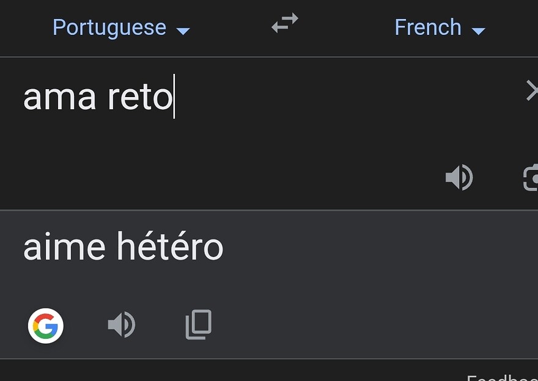Place cursor after "reto" text caret
This screenshot has width=538, height=381.
(174, 97)
